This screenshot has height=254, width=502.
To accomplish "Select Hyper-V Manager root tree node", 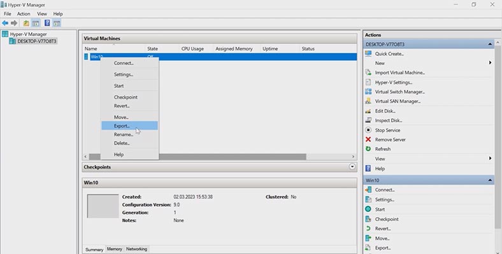I will click(x=28, y=34).
